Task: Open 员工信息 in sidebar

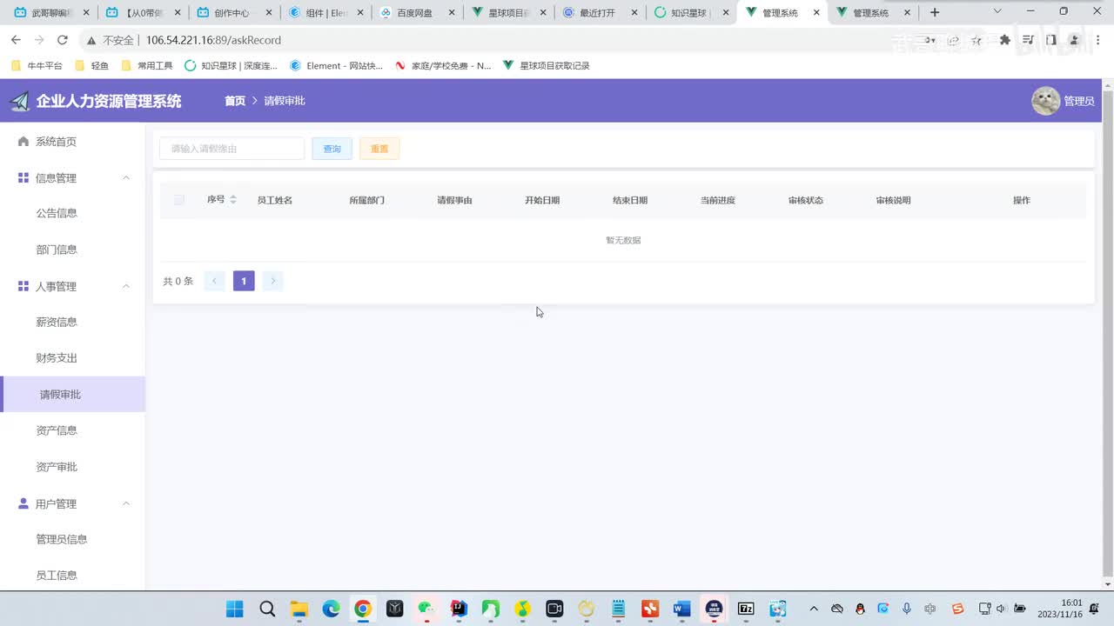Action: [x=72, y=576]
